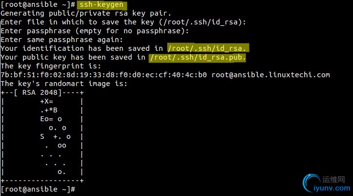This screenshot has width=353, height=196.
Task: Click the highlighted ssh-keygen command
Action: [x=102, y=5]
